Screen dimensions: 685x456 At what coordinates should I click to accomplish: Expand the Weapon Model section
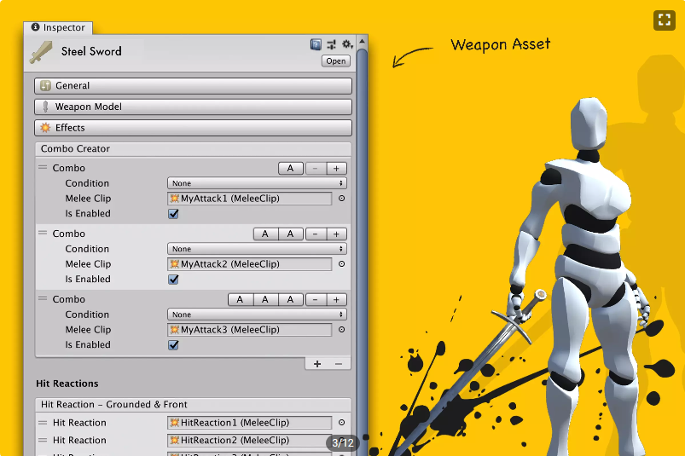(x=193, y=107)
